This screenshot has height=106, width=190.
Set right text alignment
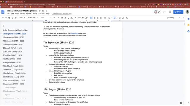coord(98,18)
